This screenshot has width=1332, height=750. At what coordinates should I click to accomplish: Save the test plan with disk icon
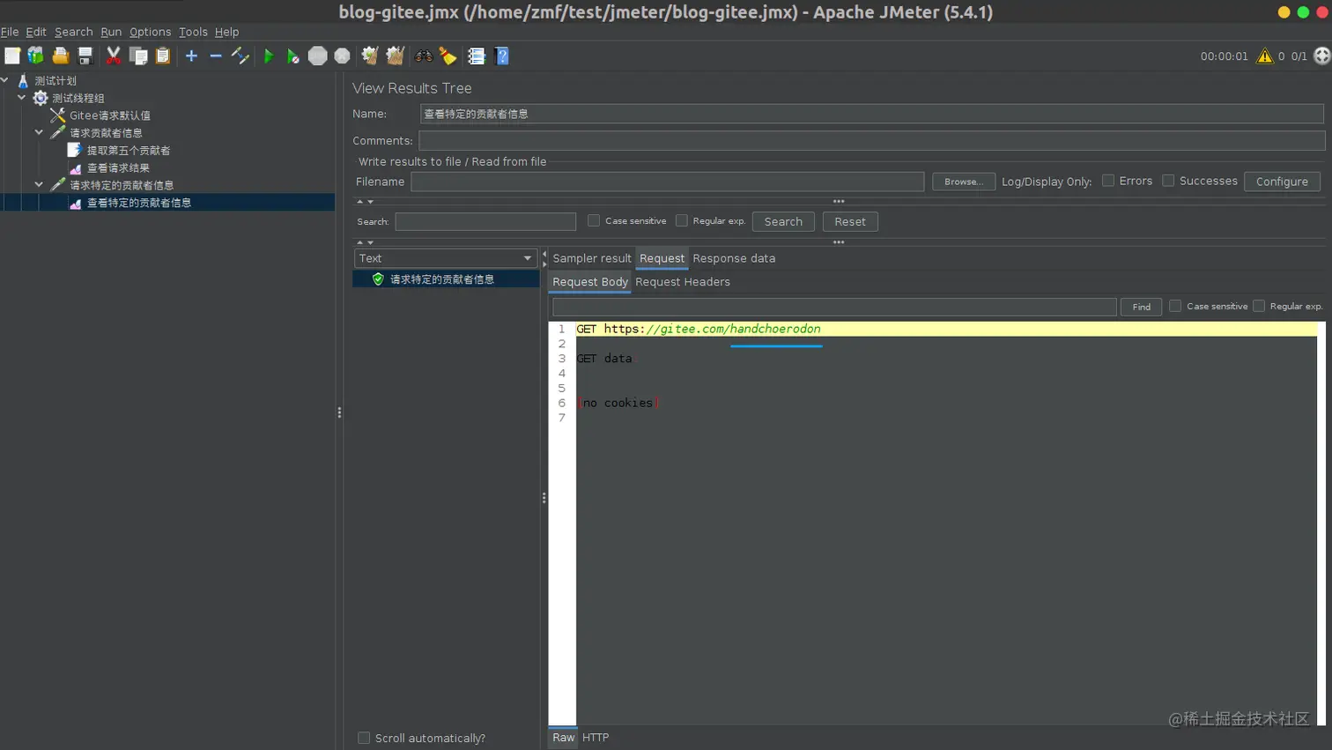tap(85, 56)
